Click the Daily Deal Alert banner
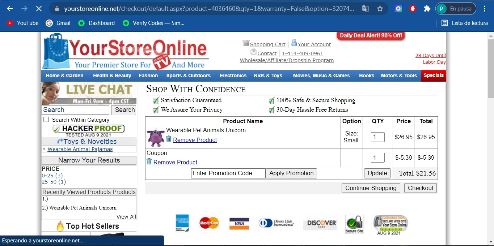This screenshot has width=494, height=246. point(371,35)
